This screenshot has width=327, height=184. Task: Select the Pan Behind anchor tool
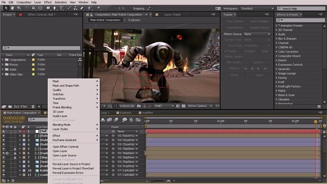(x=40, y=8)
